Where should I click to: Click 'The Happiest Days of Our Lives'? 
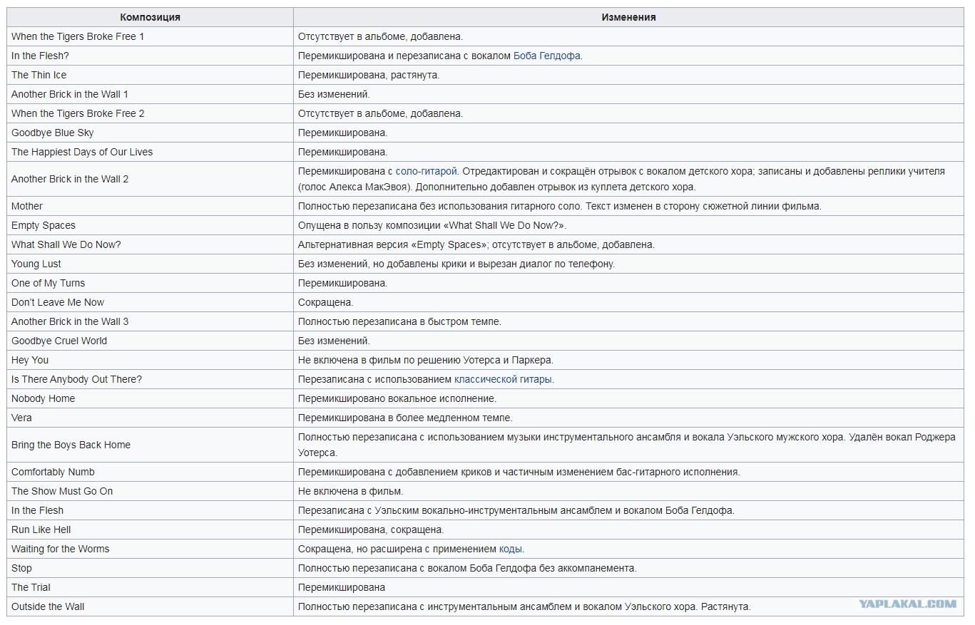point(150,152)
